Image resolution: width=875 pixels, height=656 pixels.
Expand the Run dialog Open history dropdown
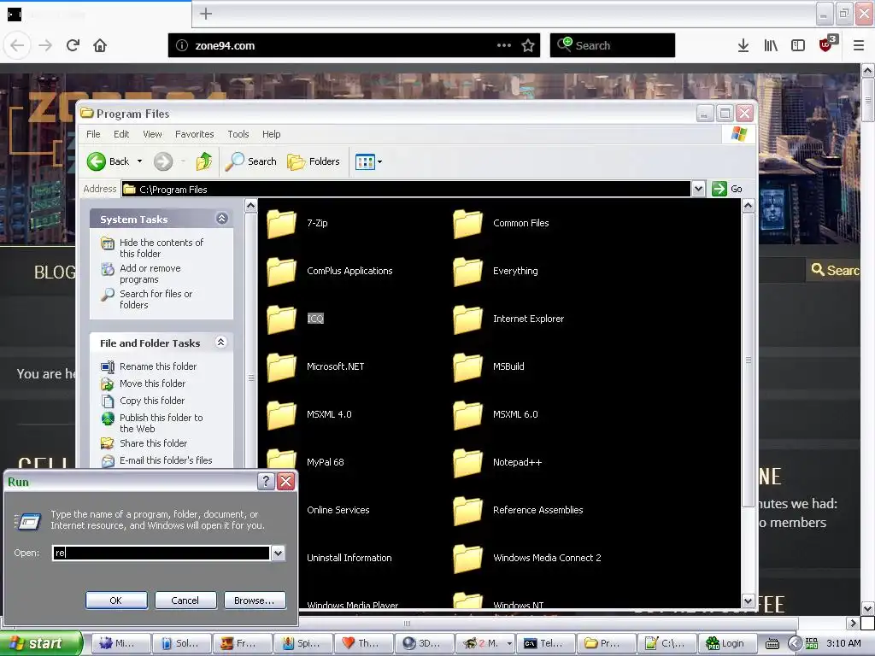coord(278,553)
